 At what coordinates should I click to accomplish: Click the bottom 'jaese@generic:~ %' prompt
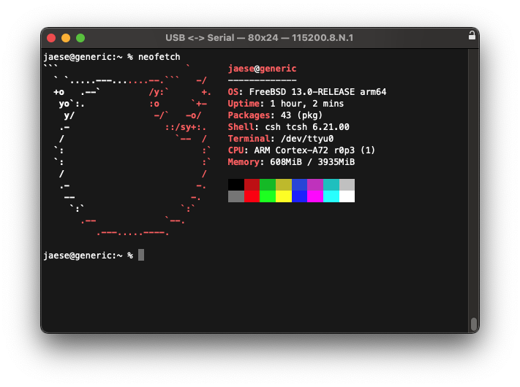[x=88, y=256]
